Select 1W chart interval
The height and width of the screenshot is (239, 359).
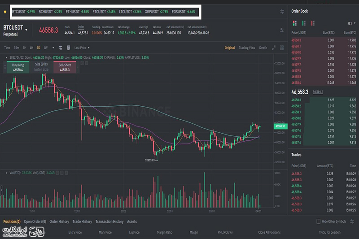pos(46,48)
